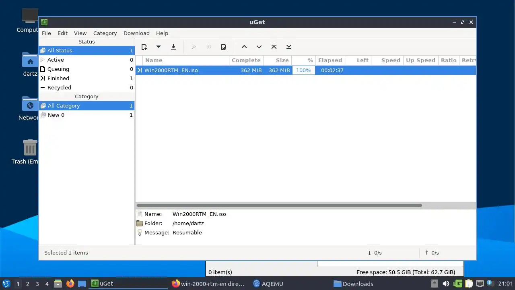This screenshot has width=515, height=290.
Task: Click the clipboard tray icon
Action: (469, 284)
